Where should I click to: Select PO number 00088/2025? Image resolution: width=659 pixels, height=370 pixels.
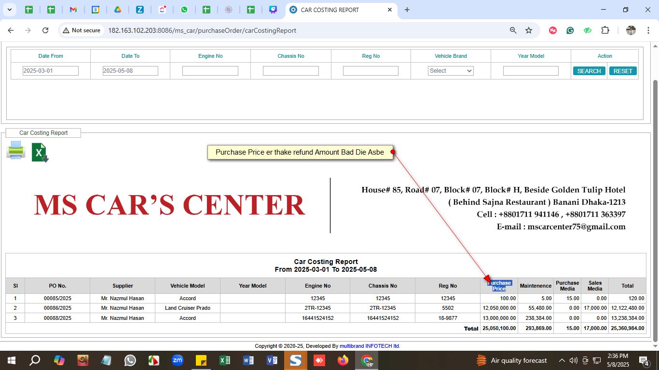57,318
